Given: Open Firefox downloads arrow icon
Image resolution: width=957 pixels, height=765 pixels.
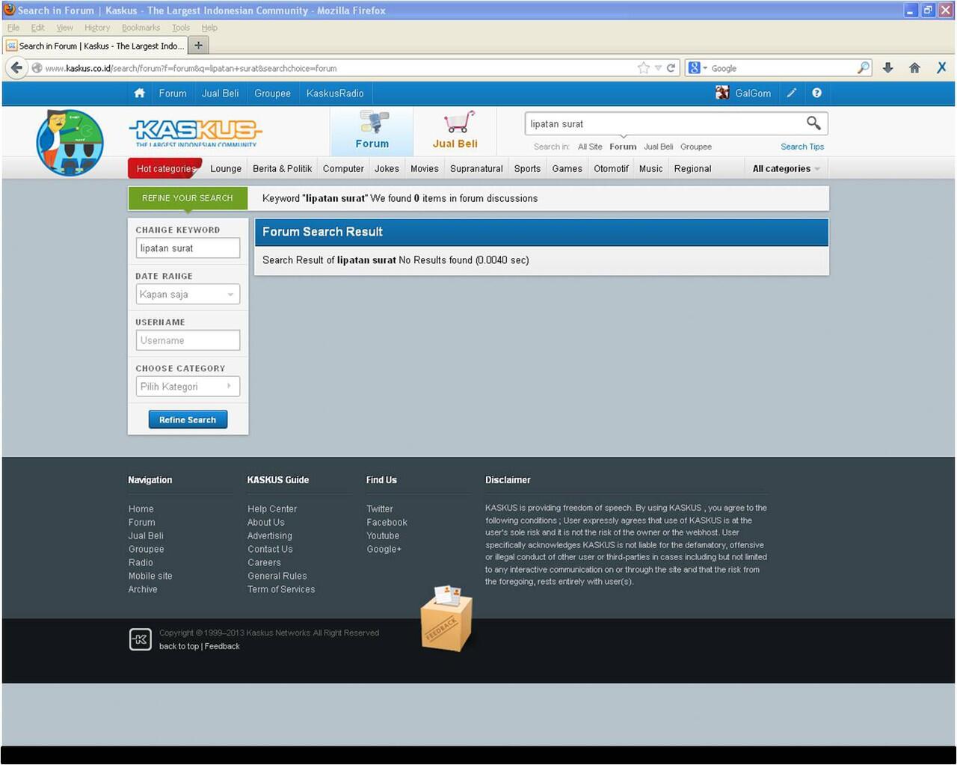Looking at the screenshot, I should click(x=887, y=68).
